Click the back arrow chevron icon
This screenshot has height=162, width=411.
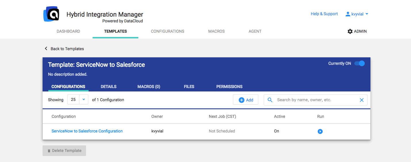[46, 48]
